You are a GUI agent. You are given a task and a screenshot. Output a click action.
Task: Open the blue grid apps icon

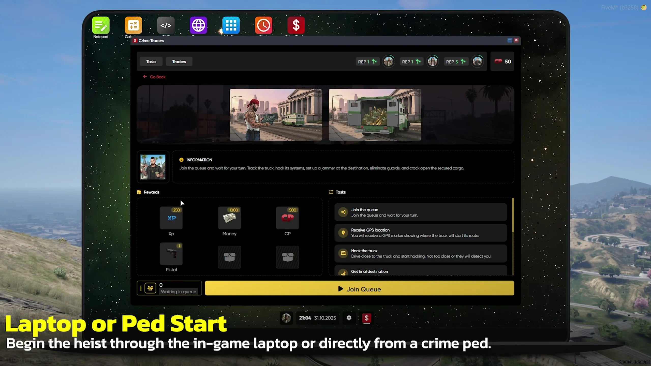[231, 25]
